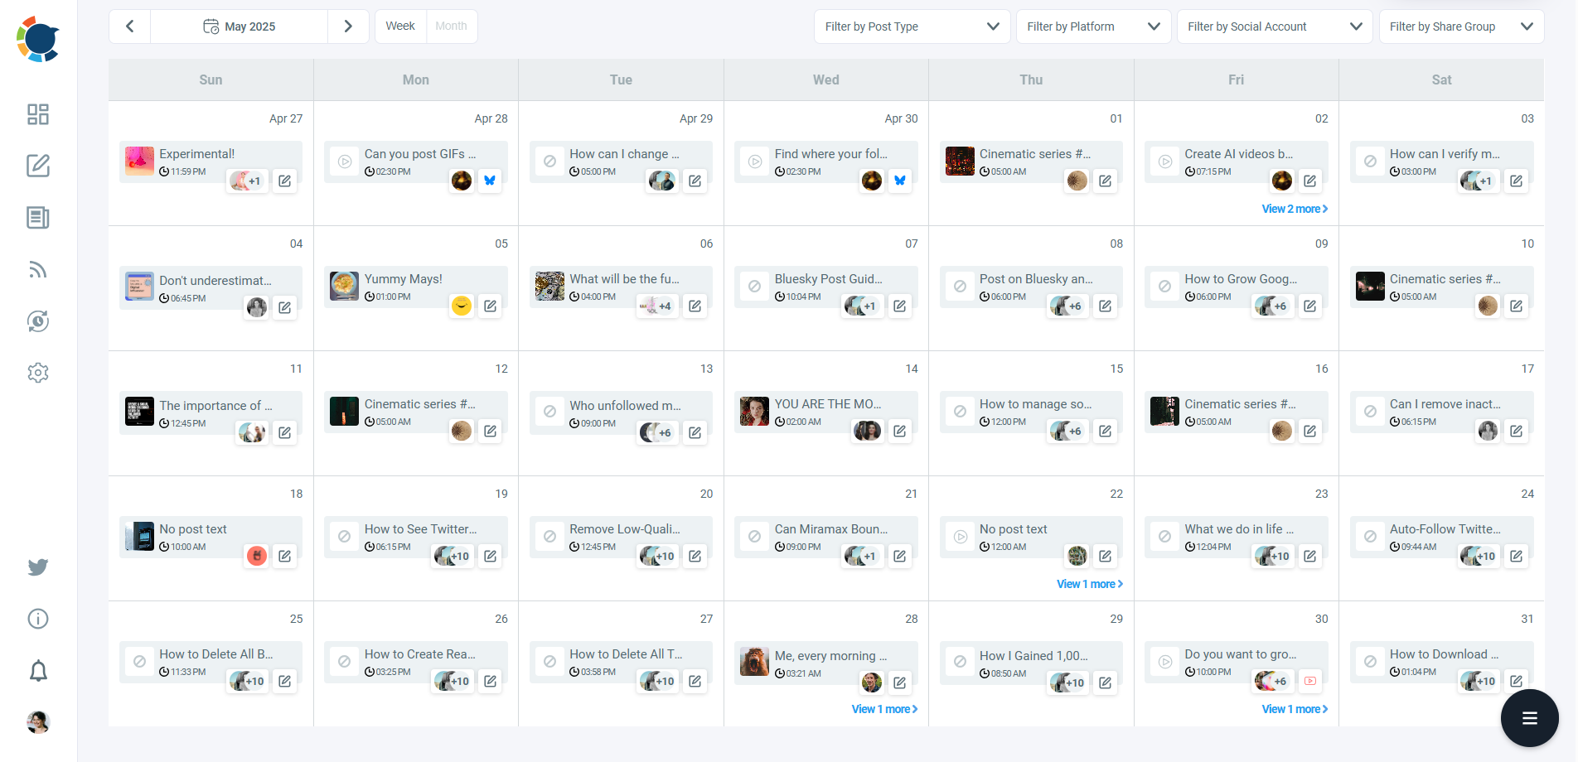Select the compose post icon in sidebar

coord(37,166)
